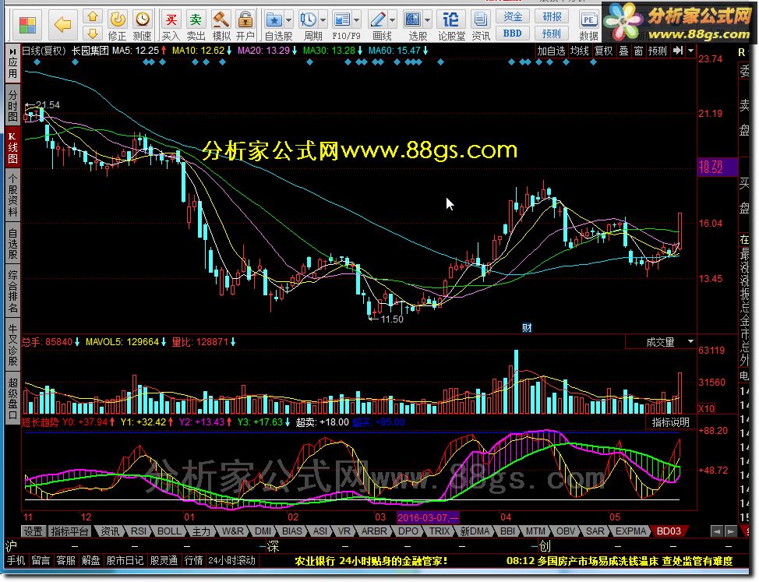Switch to the 主力 indicator tab

click(x=201, y=531)
